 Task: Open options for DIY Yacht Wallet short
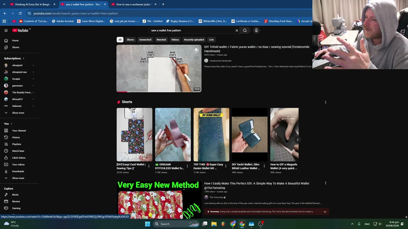pyautogui.click(x=264, y=166)
